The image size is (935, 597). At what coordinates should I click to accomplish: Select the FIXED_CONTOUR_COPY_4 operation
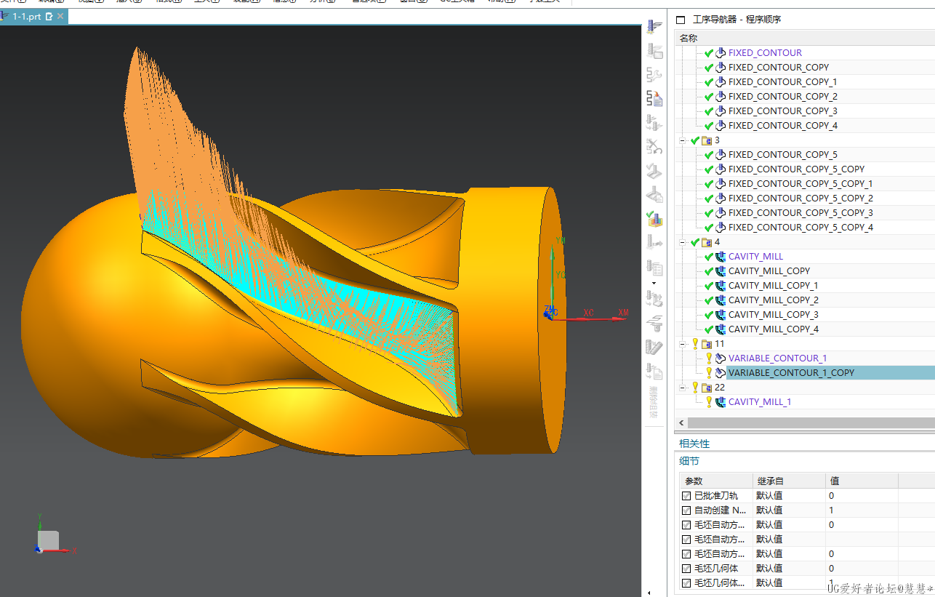[x=783, y=125]
